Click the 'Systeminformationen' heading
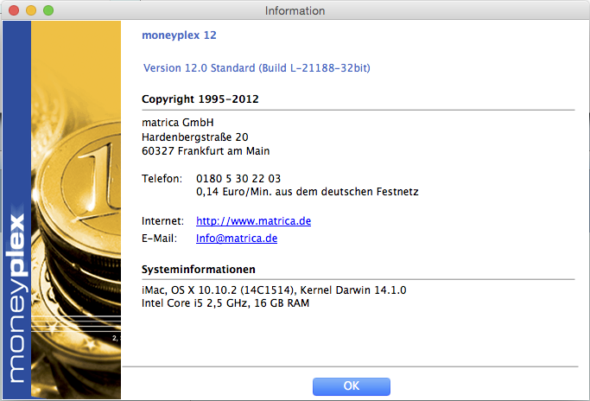 click(x=199, y=270)
